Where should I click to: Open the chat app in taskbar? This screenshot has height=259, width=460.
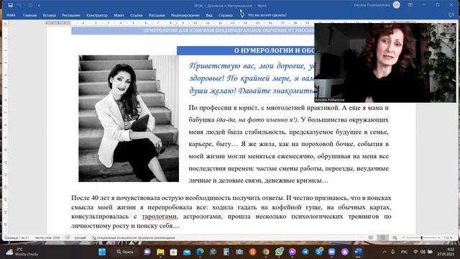pos(147,252)
